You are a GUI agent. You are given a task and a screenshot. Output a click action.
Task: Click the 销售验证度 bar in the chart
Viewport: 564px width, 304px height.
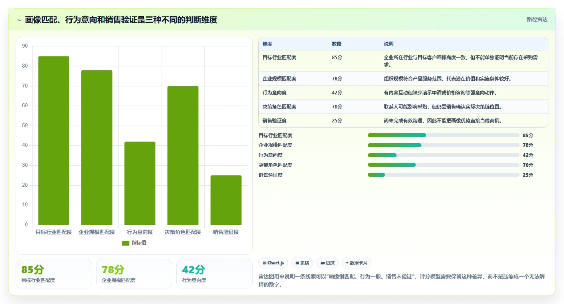(226, 200)
